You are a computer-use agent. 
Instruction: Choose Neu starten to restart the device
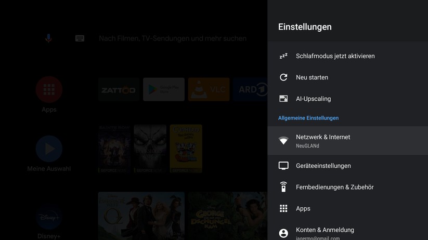312,77
